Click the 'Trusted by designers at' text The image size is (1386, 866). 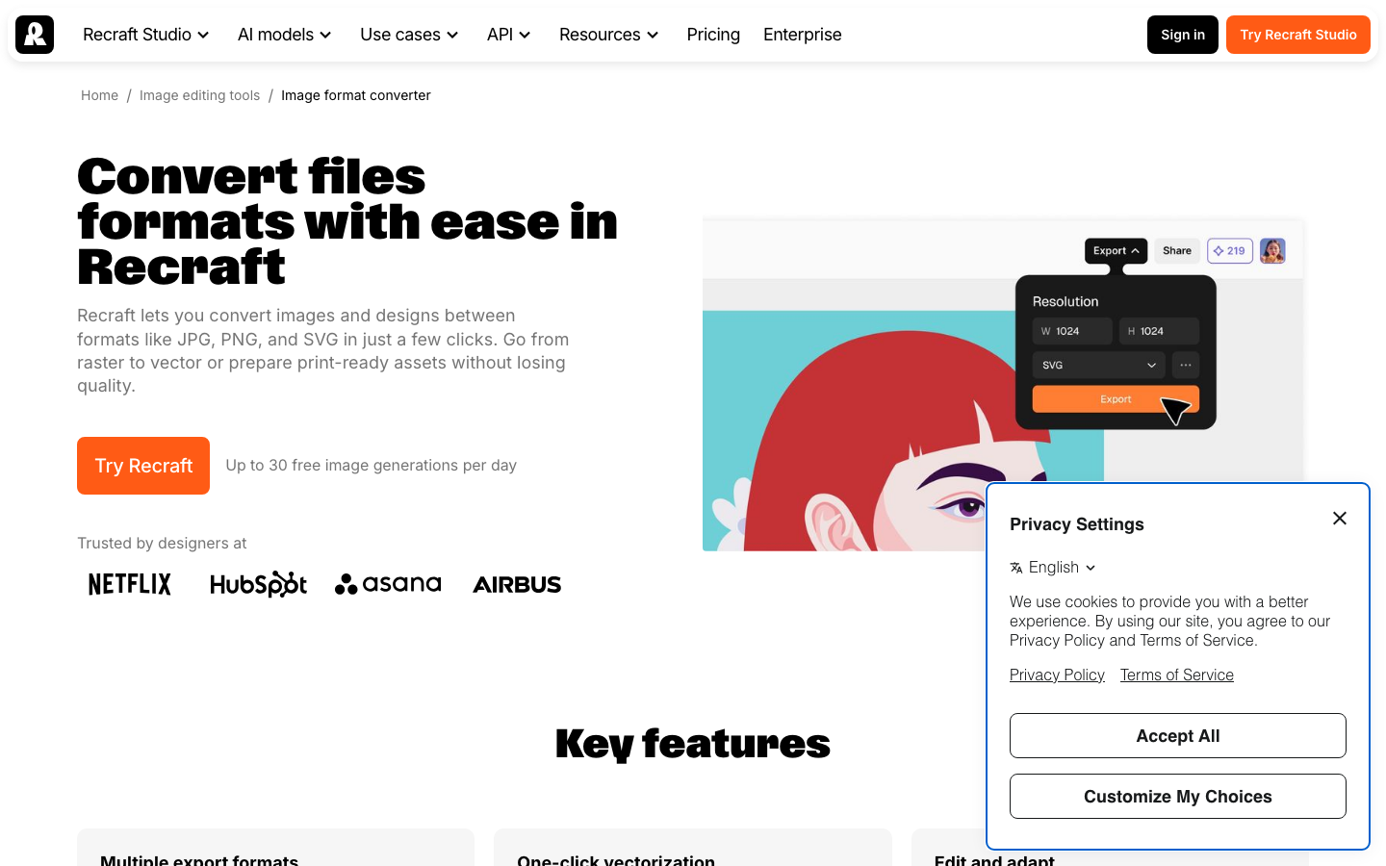162,544
